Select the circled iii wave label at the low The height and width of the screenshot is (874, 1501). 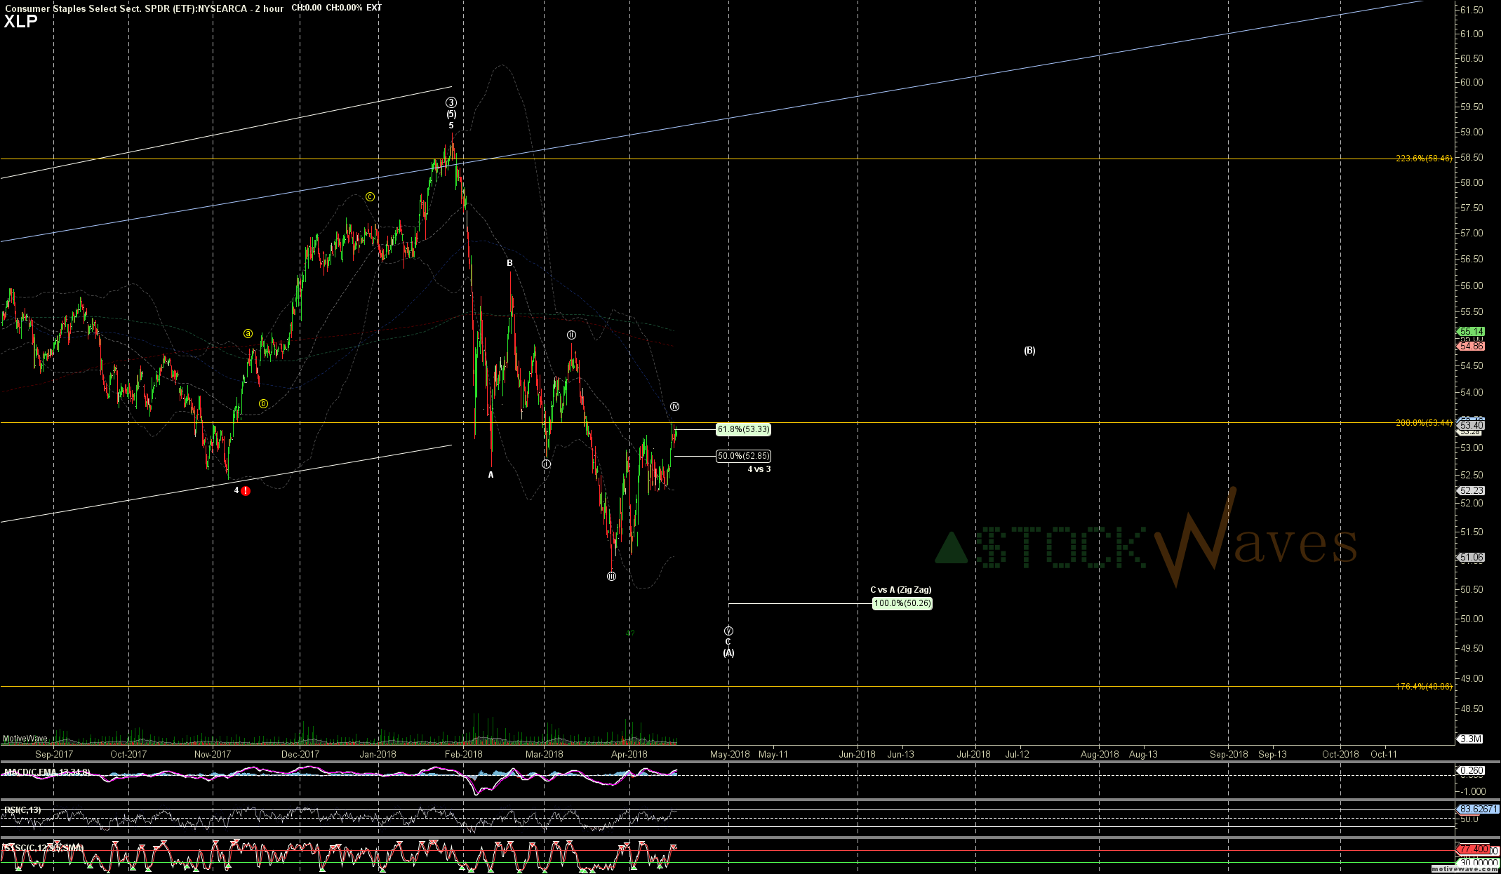(612, 577)
